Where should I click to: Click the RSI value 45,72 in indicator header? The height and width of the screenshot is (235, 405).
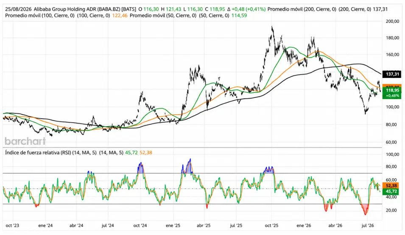(131, 153)
